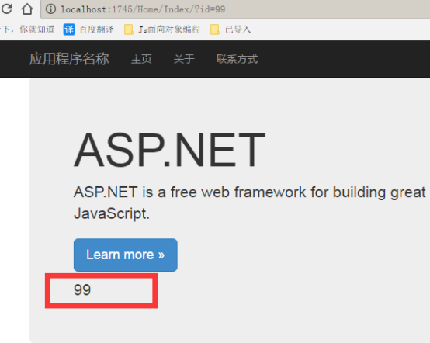The height and width of the screenshot is (343, 430).
Task: Click the address bar URL localhost:1745
Action: (143, 9)
